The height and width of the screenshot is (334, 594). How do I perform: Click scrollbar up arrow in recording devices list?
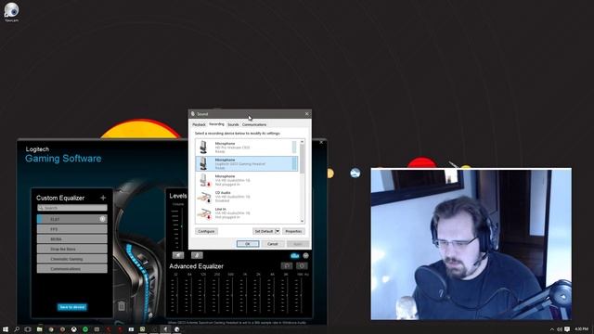(x=302, y=142)
